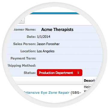
Task: Open the Intensive Eye Zone Repair link
Action: [x=47, y=93]
